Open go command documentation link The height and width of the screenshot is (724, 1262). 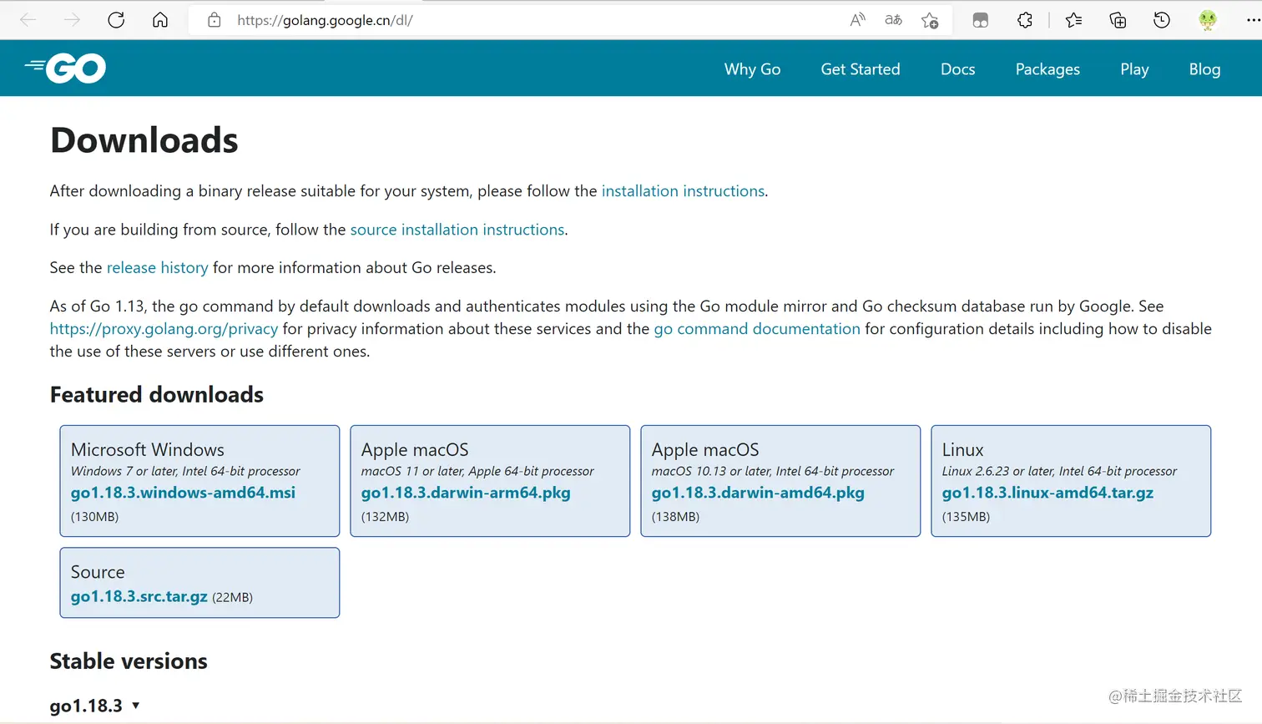[x=757, y=329]
